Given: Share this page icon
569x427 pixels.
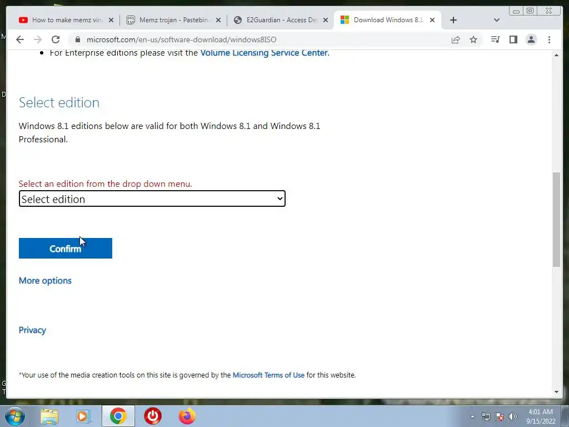Looking at the screenshot, I should pyautogui.click(x=456, y=39).
